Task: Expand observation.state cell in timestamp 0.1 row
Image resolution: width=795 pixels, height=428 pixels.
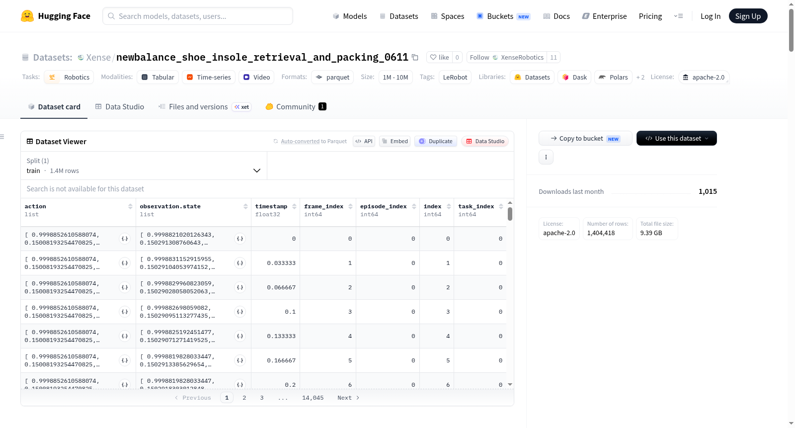Action: click(x=240, y=312)
